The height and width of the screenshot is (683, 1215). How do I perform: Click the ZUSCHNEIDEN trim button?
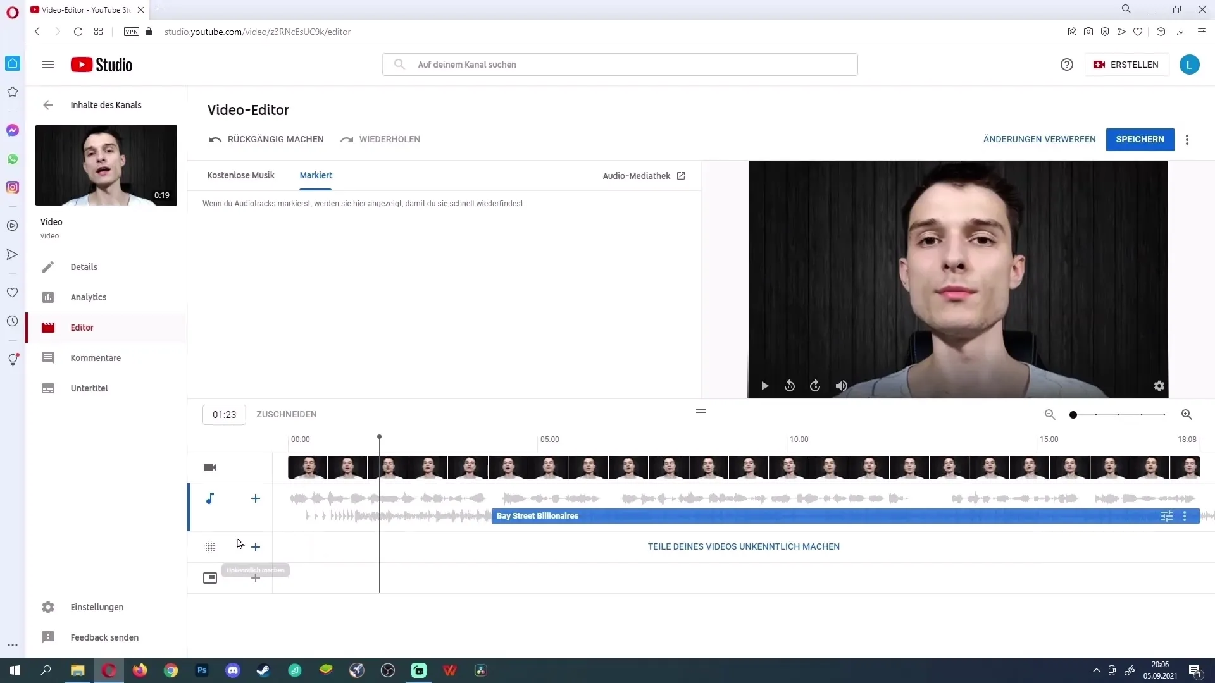[287, 414]
